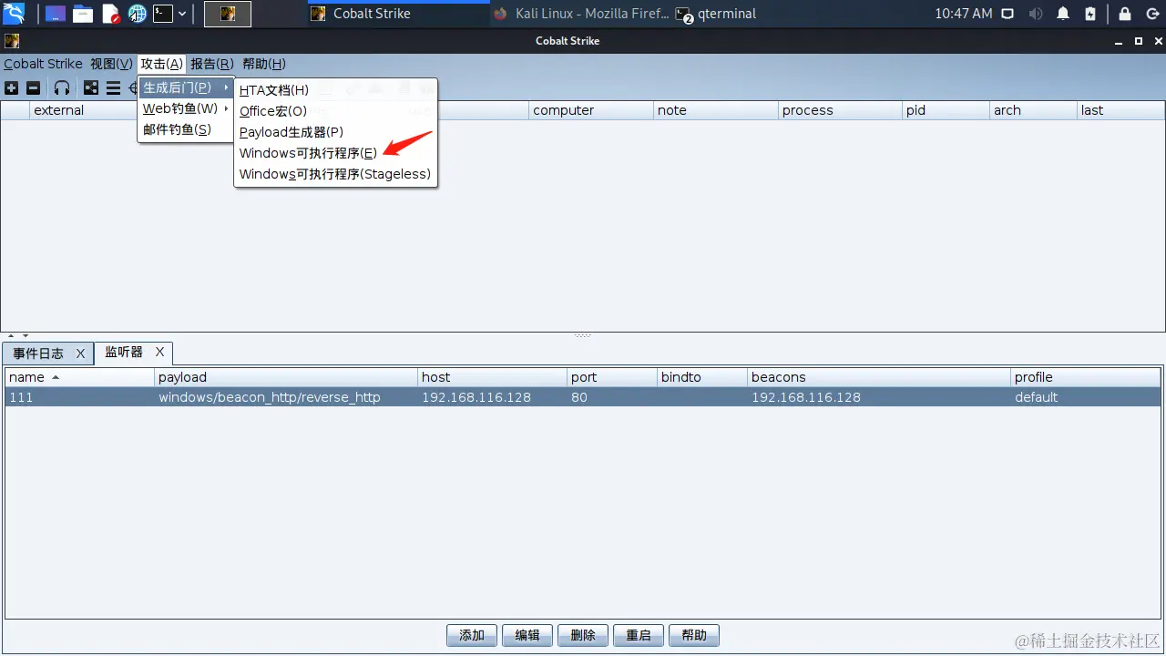Sort sessions by process column
The image size is (1166, 656).
coord(840,110)
